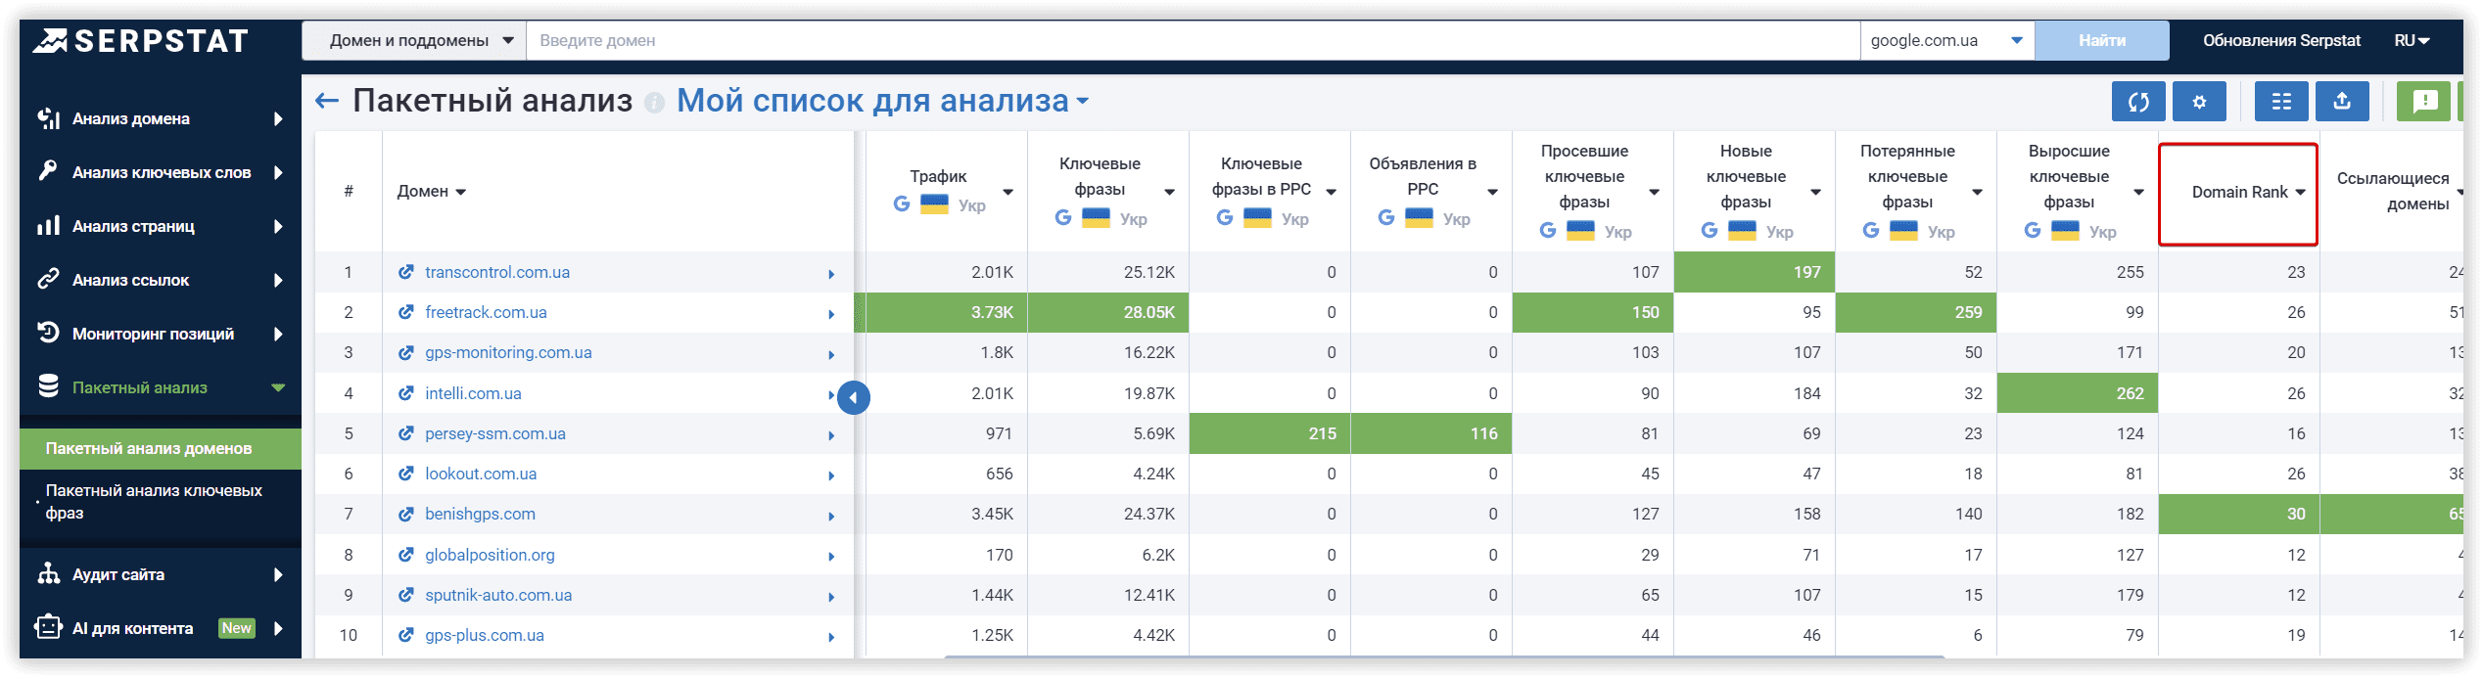Click the highlighted 215 PPC cell
Screen dimensions: 2483x678
1270,433
